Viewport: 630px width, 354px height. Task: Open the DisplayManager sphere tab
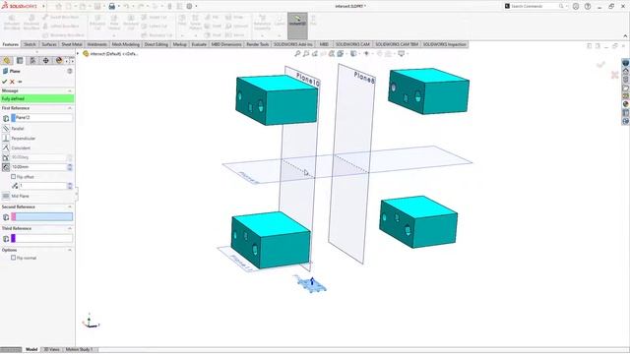(59, 61)
